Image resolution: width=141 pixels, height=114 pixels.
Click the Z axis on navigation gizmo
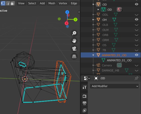67,12
